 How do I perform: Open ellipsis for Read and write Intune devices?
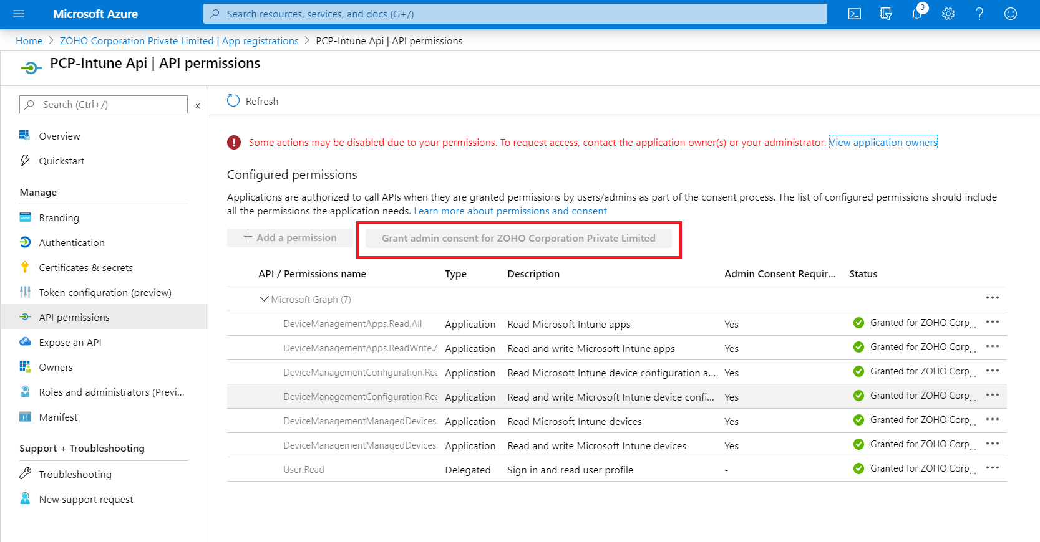[x=992, y=444]
